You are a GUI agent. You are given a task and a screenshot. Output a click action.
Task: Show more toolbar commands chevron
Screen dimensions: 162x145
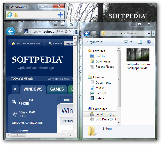[109, 42]
